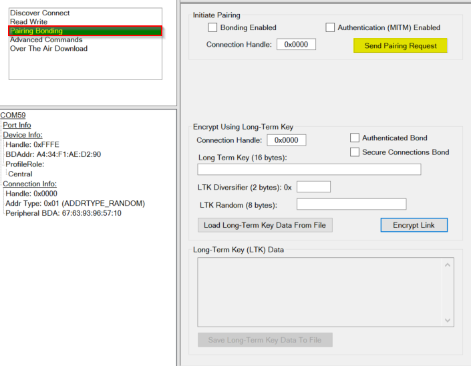Enable the Bonding Enabled checkbox
This screenshot has width=471, height=366.
[213, 28]
